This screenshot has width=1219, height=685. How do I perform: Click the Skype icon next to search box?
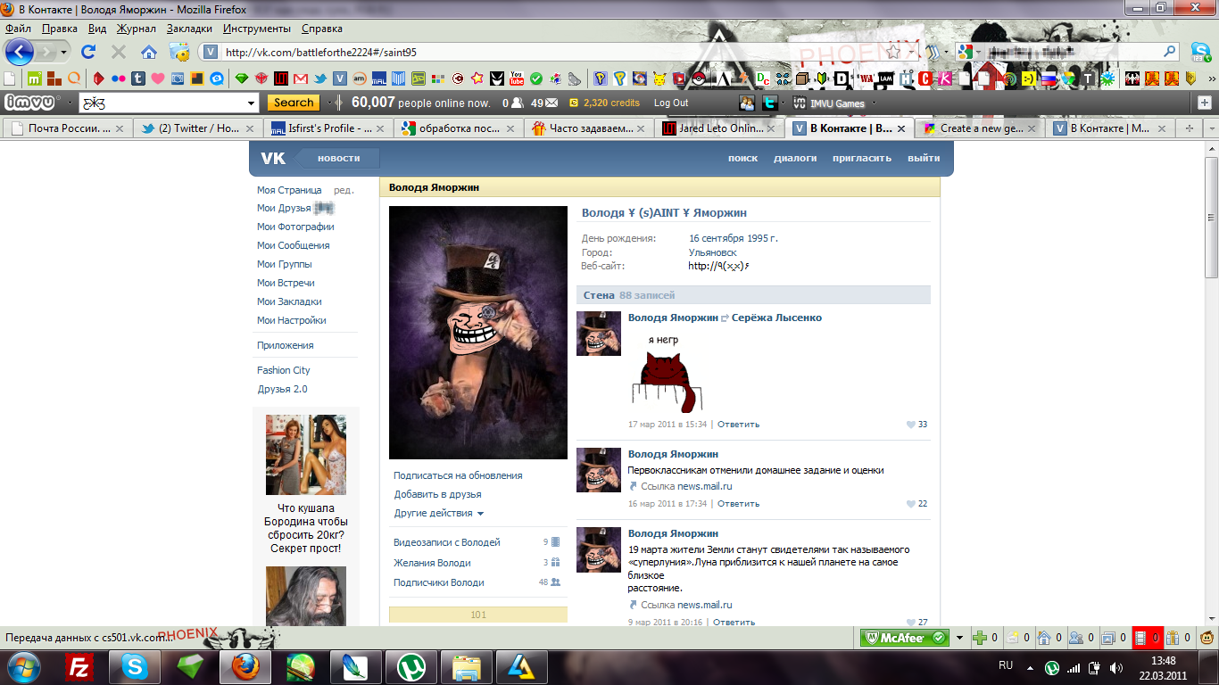tap(1201, 52)
